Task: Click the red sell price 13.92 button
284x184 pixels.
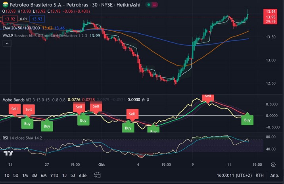Action: point(9,19)
